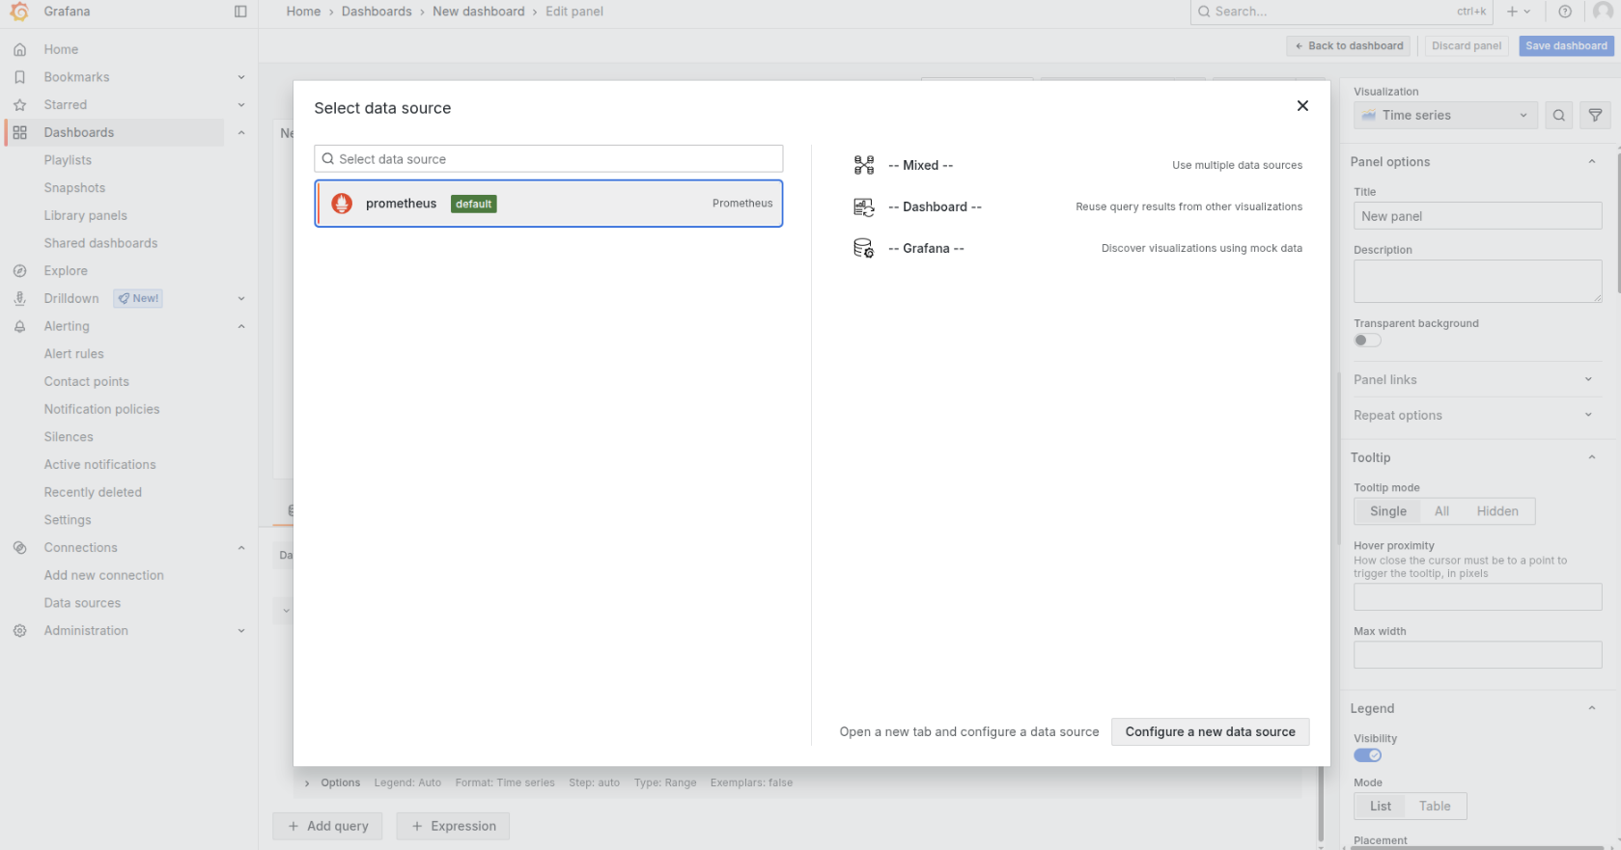Click the search icon in top bar

coord(1204,12)
